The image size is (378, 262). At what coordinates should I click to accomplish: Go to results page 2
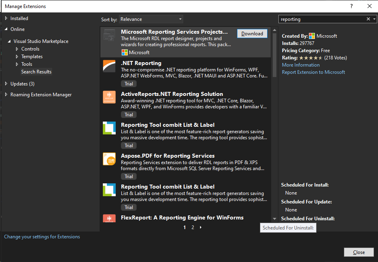(193, 227)
